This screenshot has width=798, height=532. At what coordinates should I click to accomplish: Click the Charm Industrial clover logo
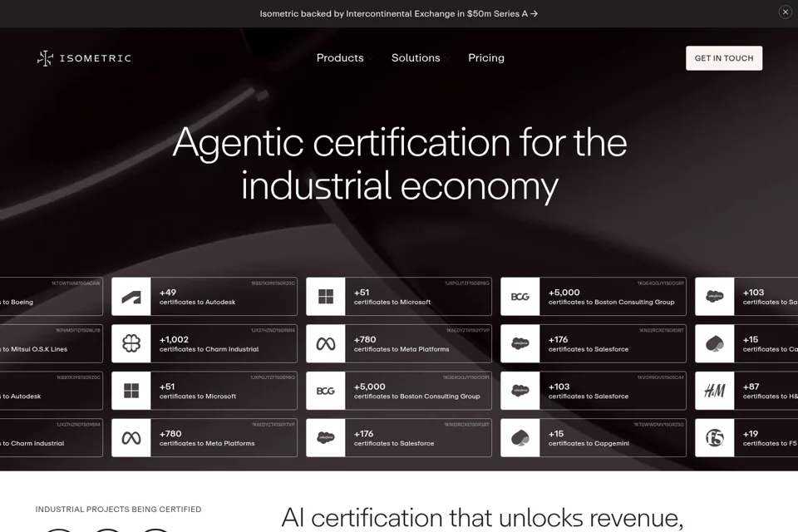(131, 343)
